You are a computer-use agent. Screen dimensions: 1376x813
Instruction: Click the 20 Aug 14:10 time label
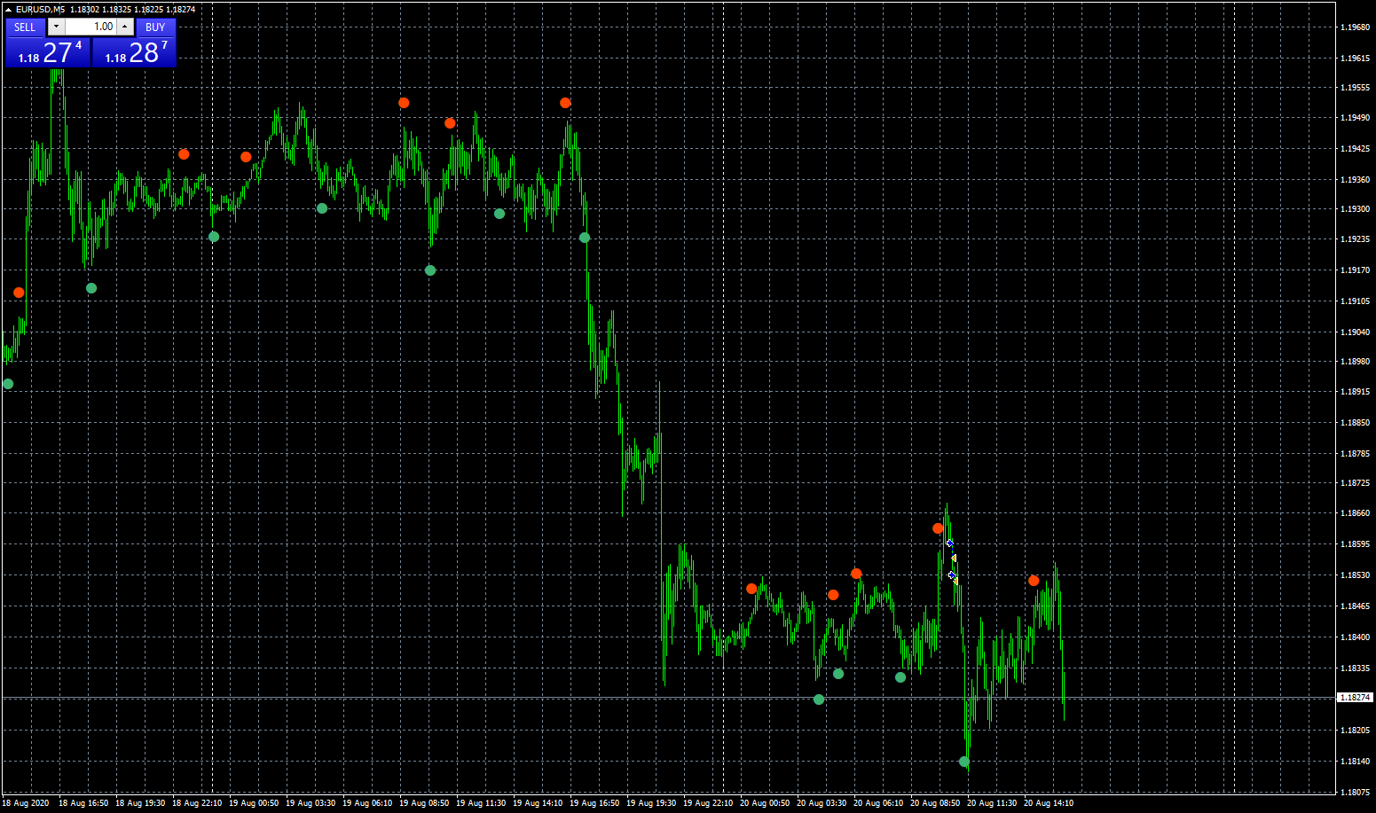(x=1049, y=803)
